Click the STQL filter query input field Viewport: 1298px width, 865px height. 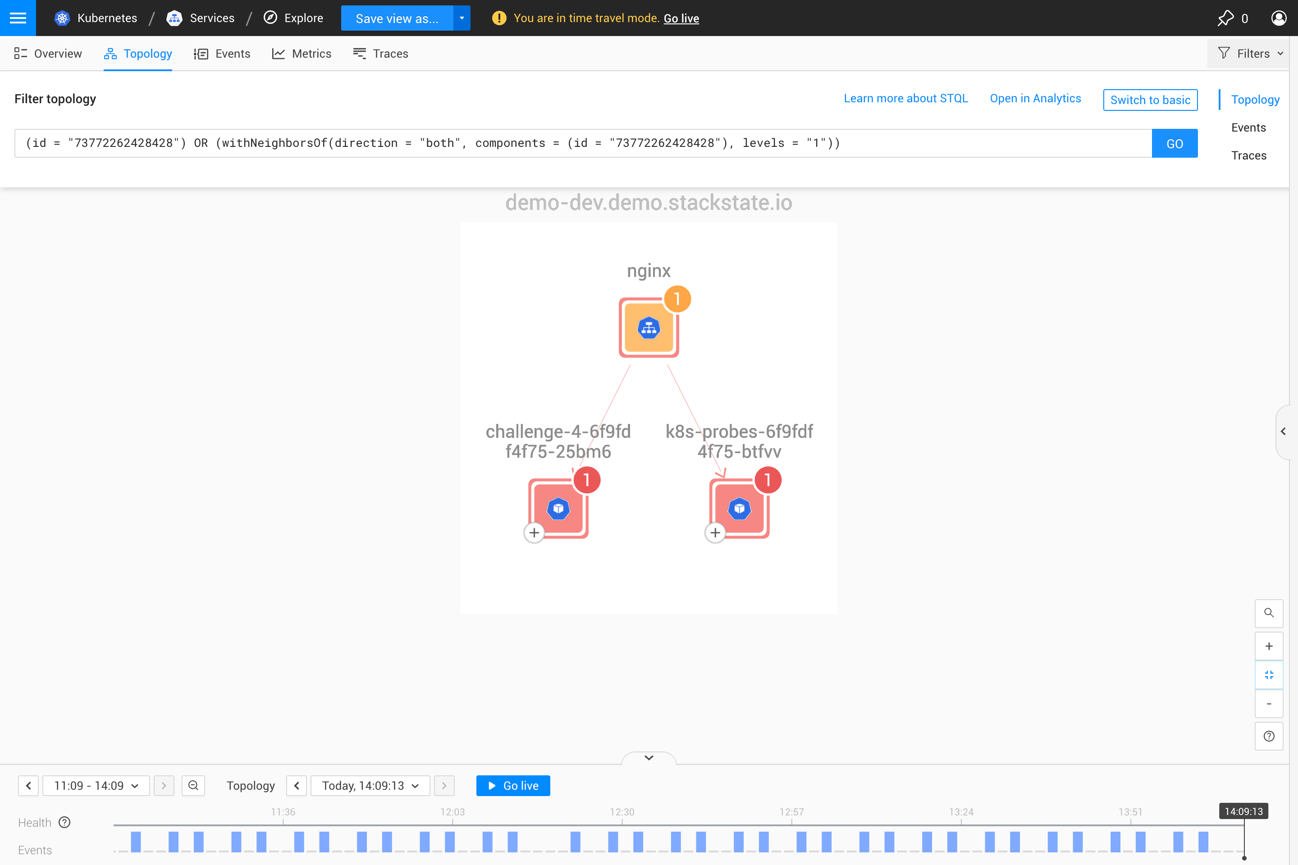coord(552,143)
